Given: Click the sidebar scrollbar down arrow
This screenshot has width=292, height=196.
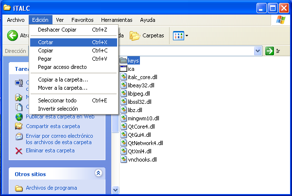Looking at the screenshot, I should click(x=115, y=190).
